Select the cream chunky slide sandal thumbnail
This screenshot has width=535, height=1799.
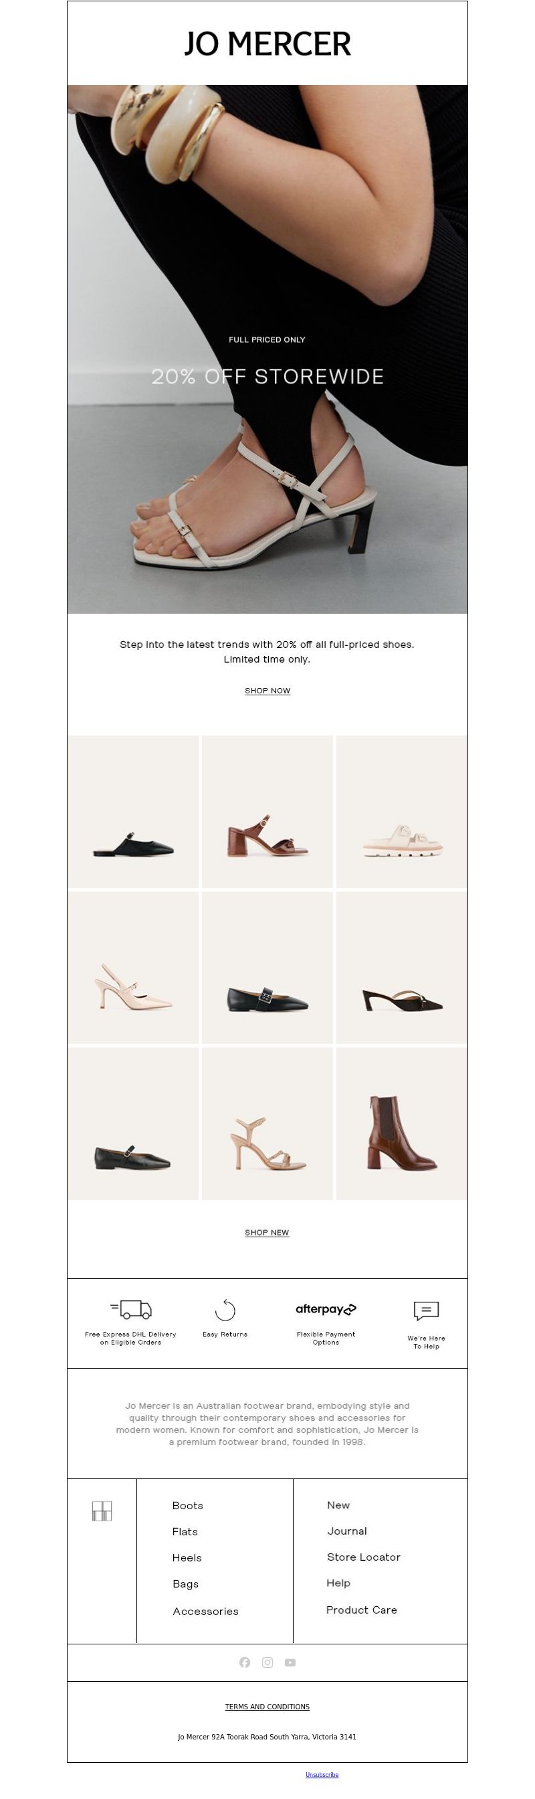tap(402, 812)
